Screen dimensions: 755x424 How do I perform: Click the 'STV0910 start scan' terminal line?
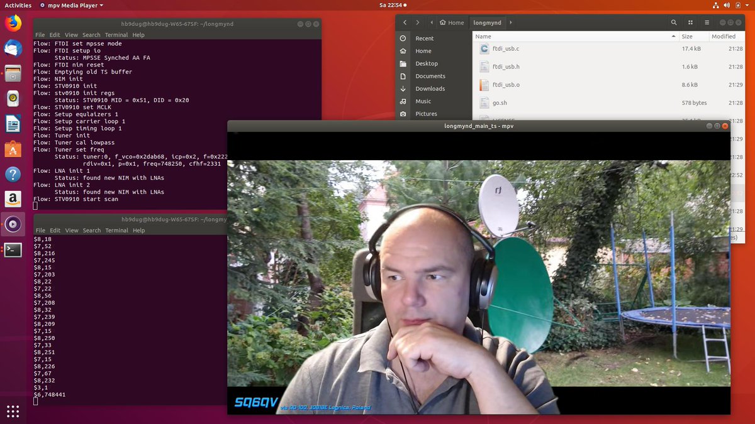(76, 199)
